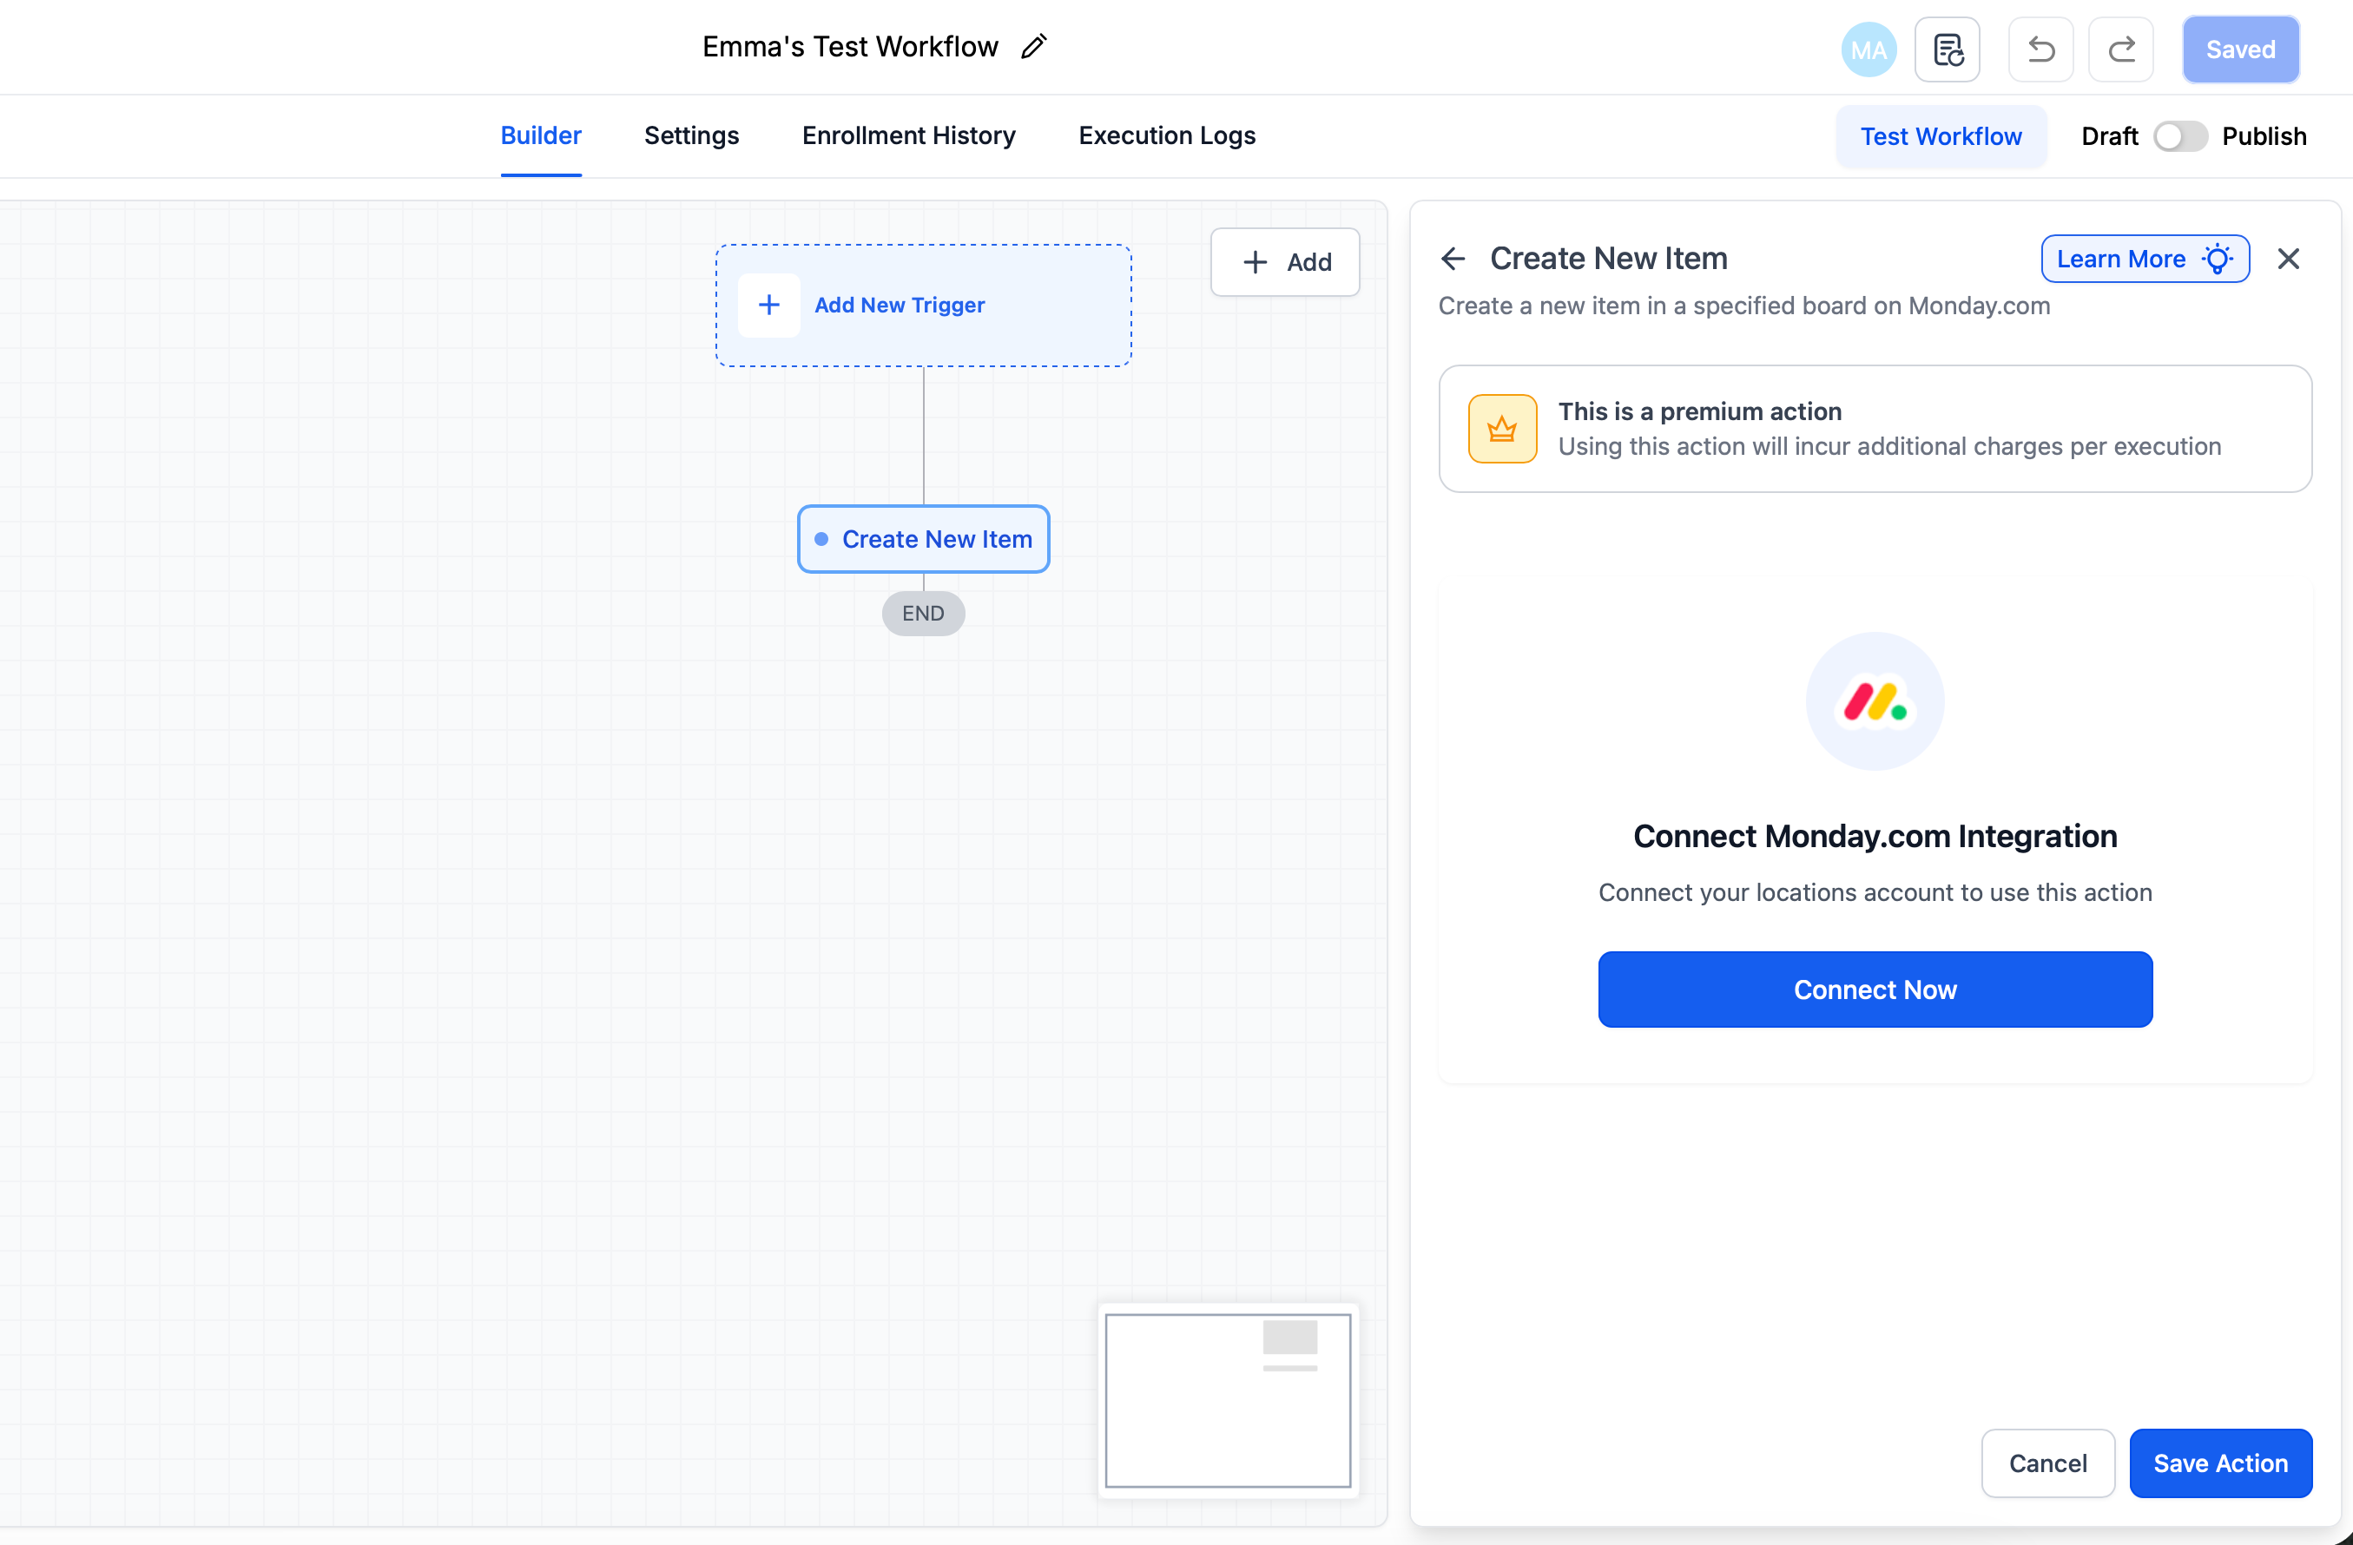Toggle the Draft/Publish switch

tap(2180, 136)
